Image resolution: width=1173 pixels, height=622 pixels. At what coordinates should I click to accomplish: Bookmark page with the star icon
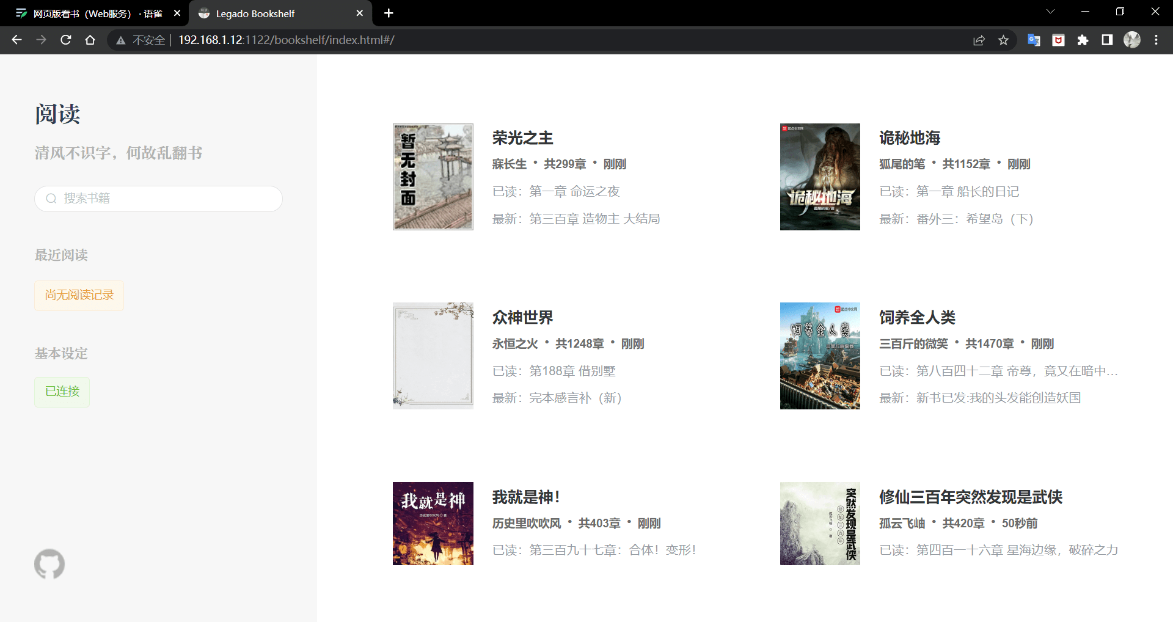(x=1003, y=40)
